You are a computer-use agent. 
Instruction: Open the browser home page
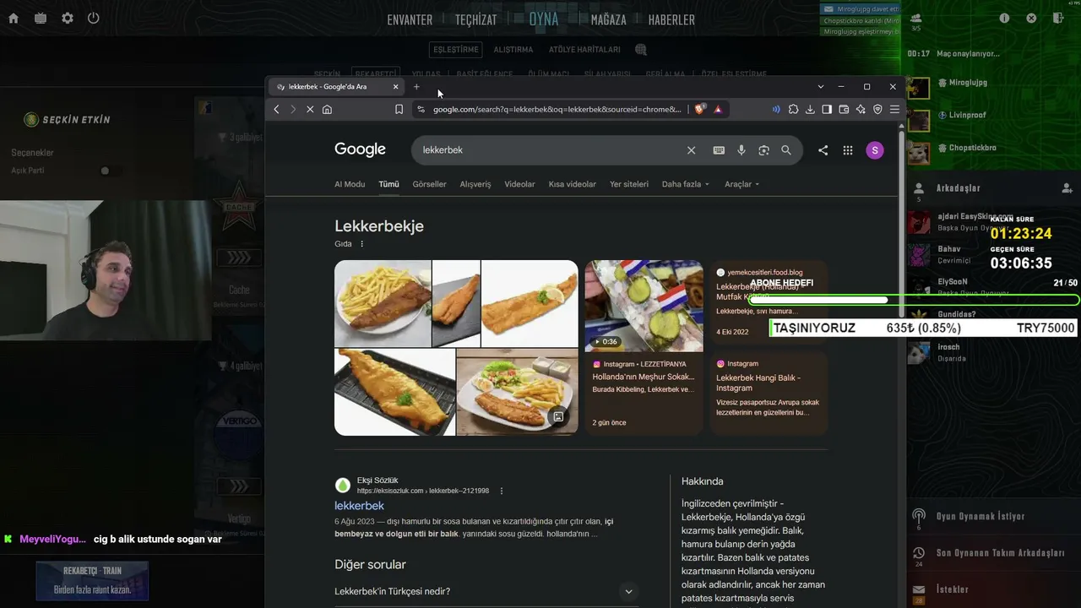(327, 109)
